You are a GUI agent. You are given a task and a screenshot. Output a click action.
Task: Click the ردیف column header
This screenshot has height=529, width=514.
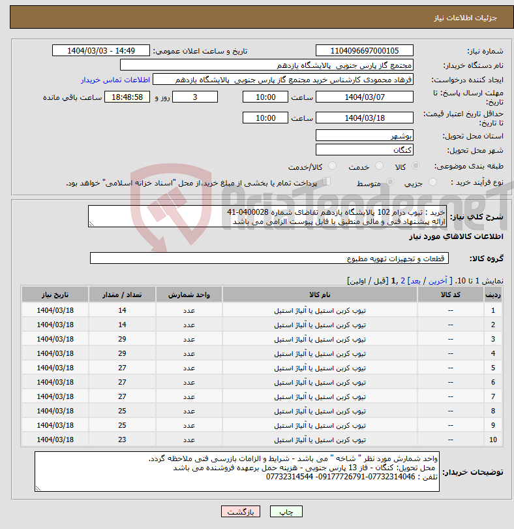[492, 295]
